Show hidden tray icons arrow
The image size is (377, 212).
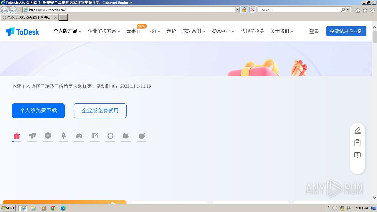(x=328, y=208)
